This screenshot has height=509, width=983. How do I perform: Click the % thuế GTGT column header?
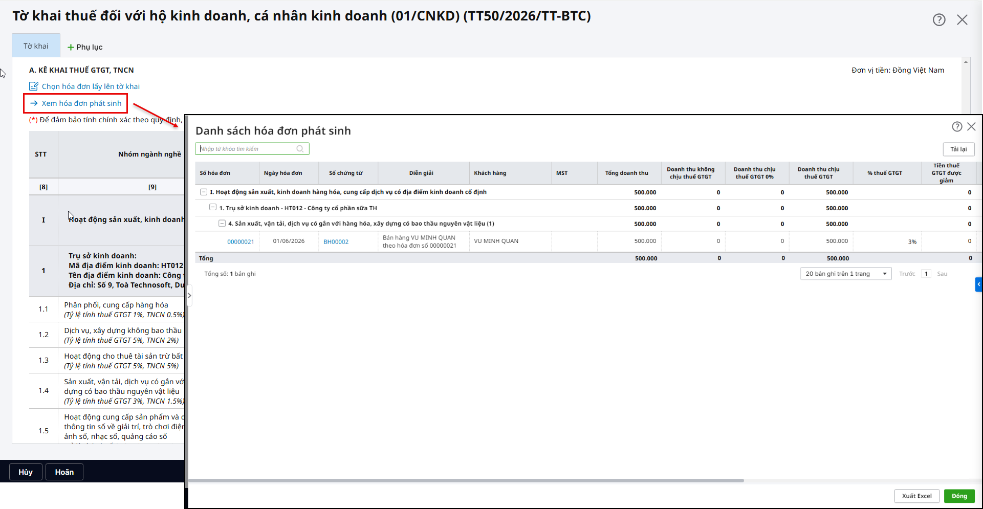point(887,173)
